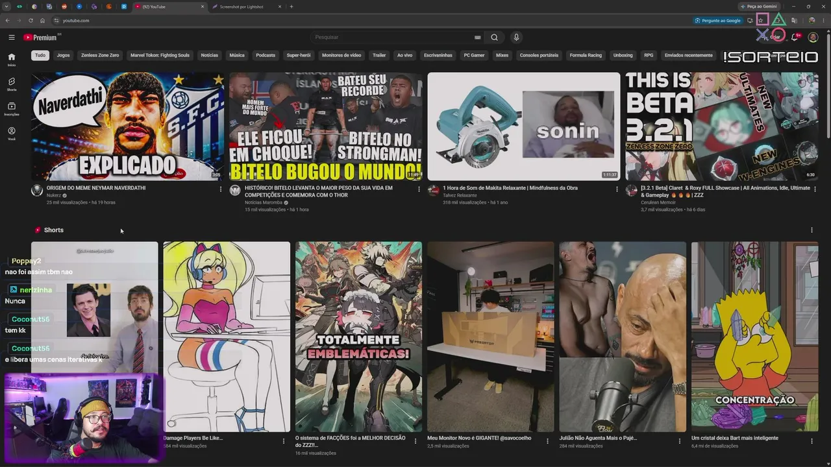The height and width of the screenshot is (467, 831).
Task: Open options for the Julião short
Action: (680, 441)
